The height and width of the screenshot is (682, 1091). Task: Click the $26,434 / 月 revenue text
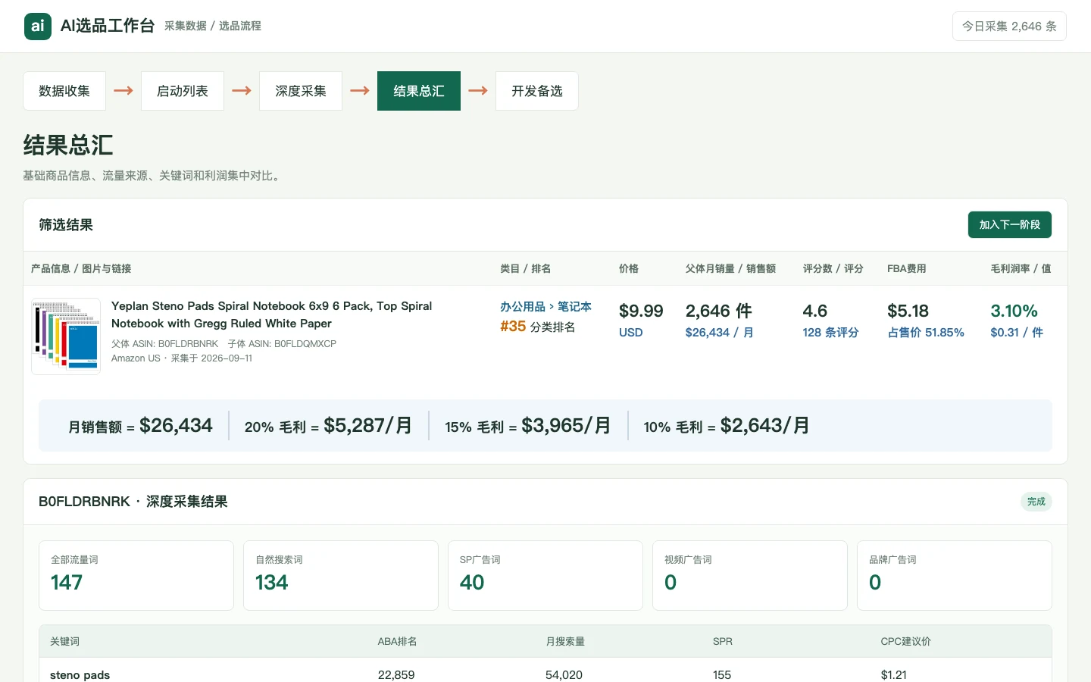(719, 333)
